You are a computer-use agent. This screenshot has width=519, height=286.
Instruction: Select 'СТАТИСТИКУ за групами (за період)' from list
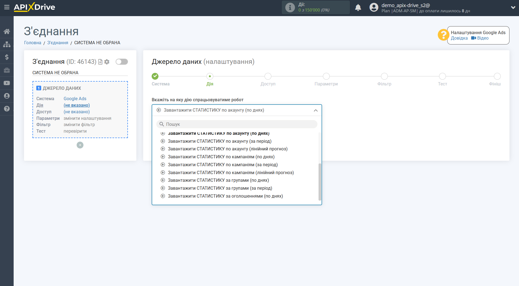(220, 188)
